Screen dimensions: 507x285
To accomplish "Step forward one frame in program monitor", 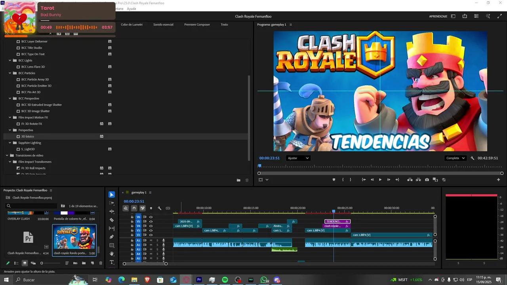I will coord(389,180).
